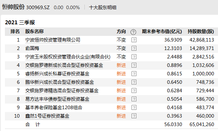Click the help icon in the header row
The width and height of the screenshot is (218, 131).
[133, 32]
